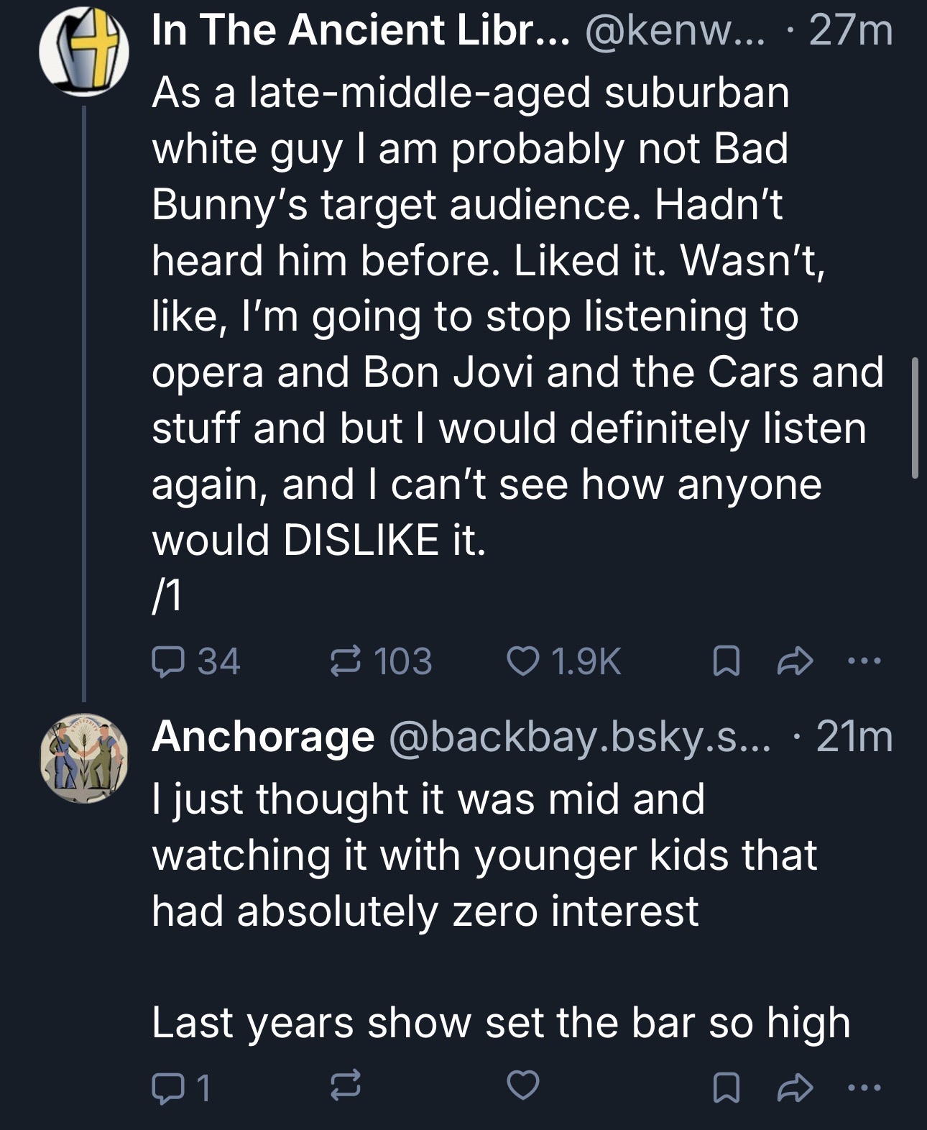
Task: Click the 27m timestamp on first post
Action: [851, 31]
